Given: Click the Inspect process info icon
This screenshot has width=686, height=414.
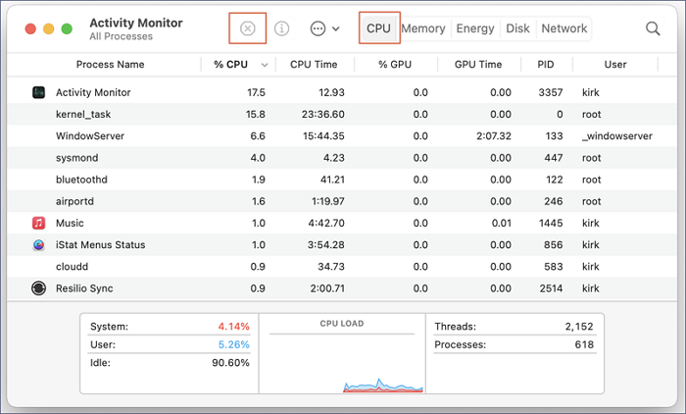Looking at the screenshot, I should tap(282, 28).
